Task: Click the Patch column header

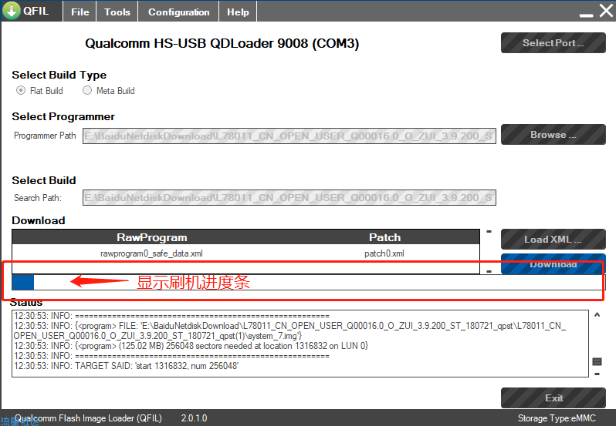Action: tap(385, 237)
